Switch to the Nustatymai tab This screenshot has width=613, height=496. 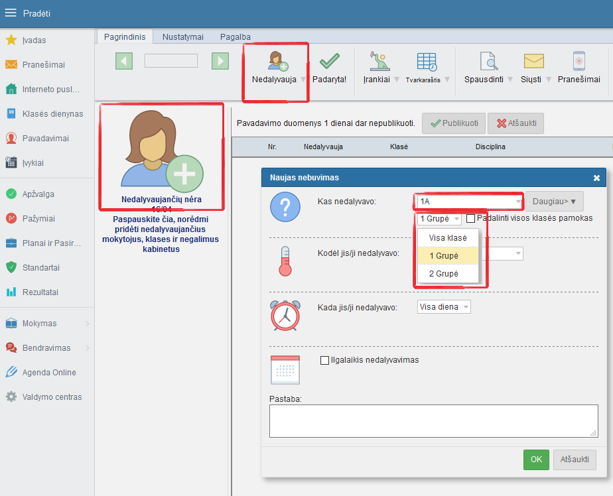pos(182,36)
